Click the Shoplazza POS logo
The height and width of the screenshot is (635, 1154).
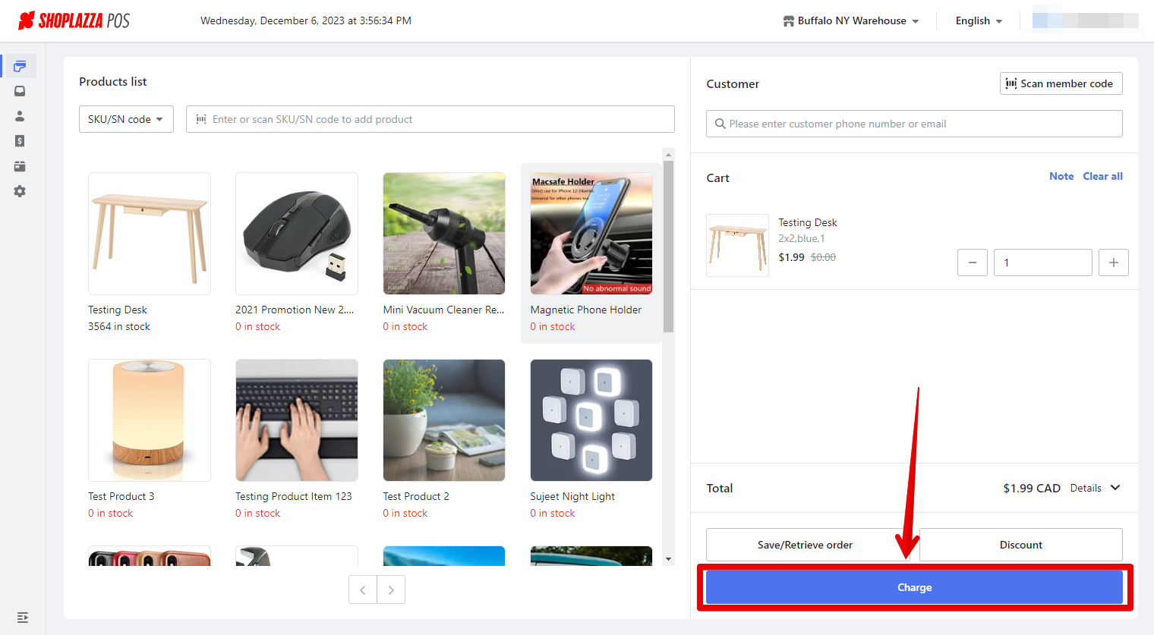(74, 20)
